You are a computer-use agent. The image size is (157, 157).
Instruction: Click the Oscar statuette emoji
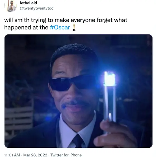pyautogui.click(x=74, y=27)
